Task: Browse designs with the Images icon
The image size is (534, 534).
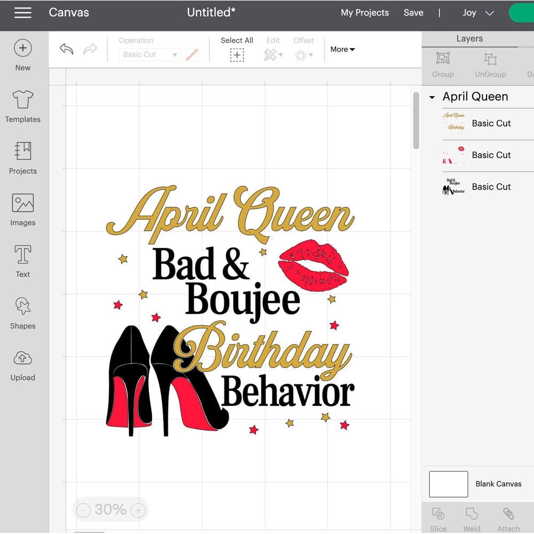Action: click(22, 208)
